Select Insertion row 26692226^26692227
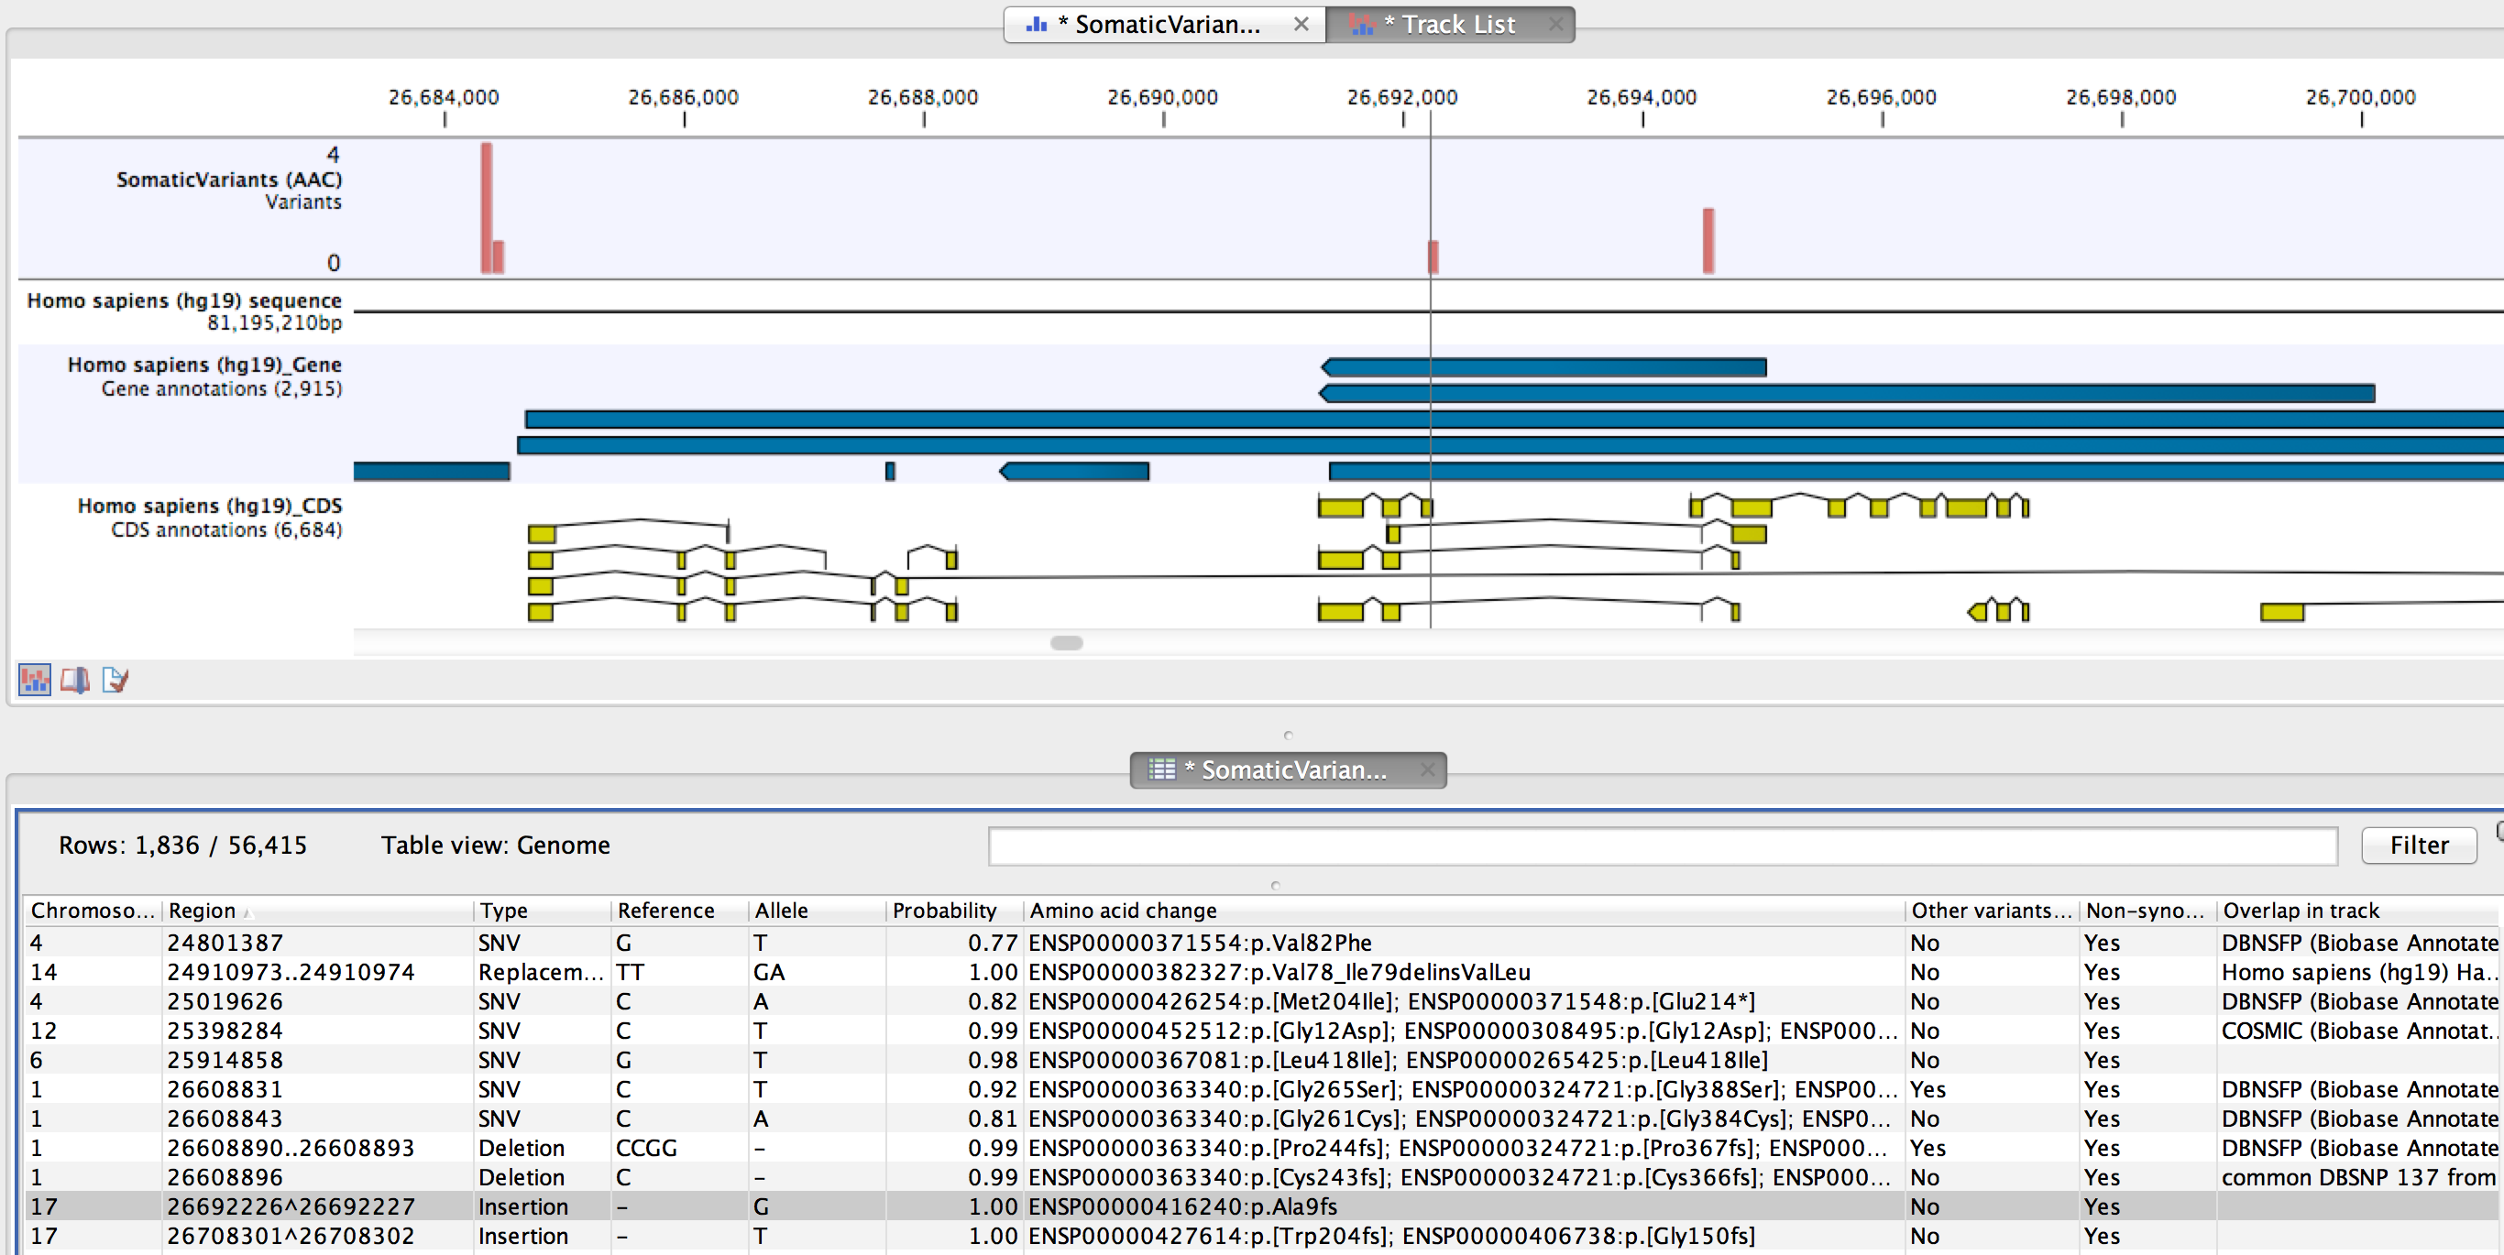The image size is (2504, 1255). click(1261, 1206)
